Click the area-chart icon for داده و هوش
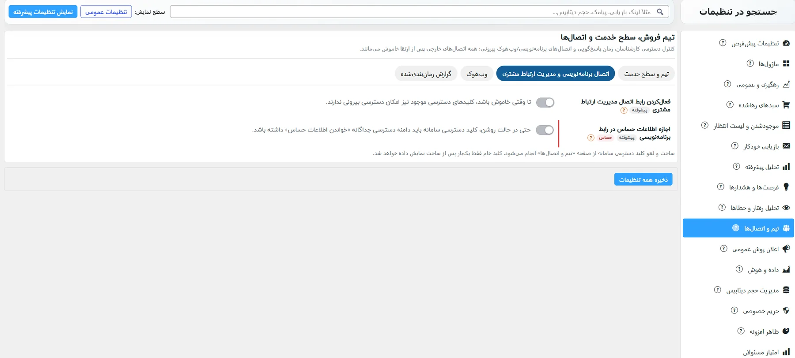 pyautogui.click(x=786, y=269)
